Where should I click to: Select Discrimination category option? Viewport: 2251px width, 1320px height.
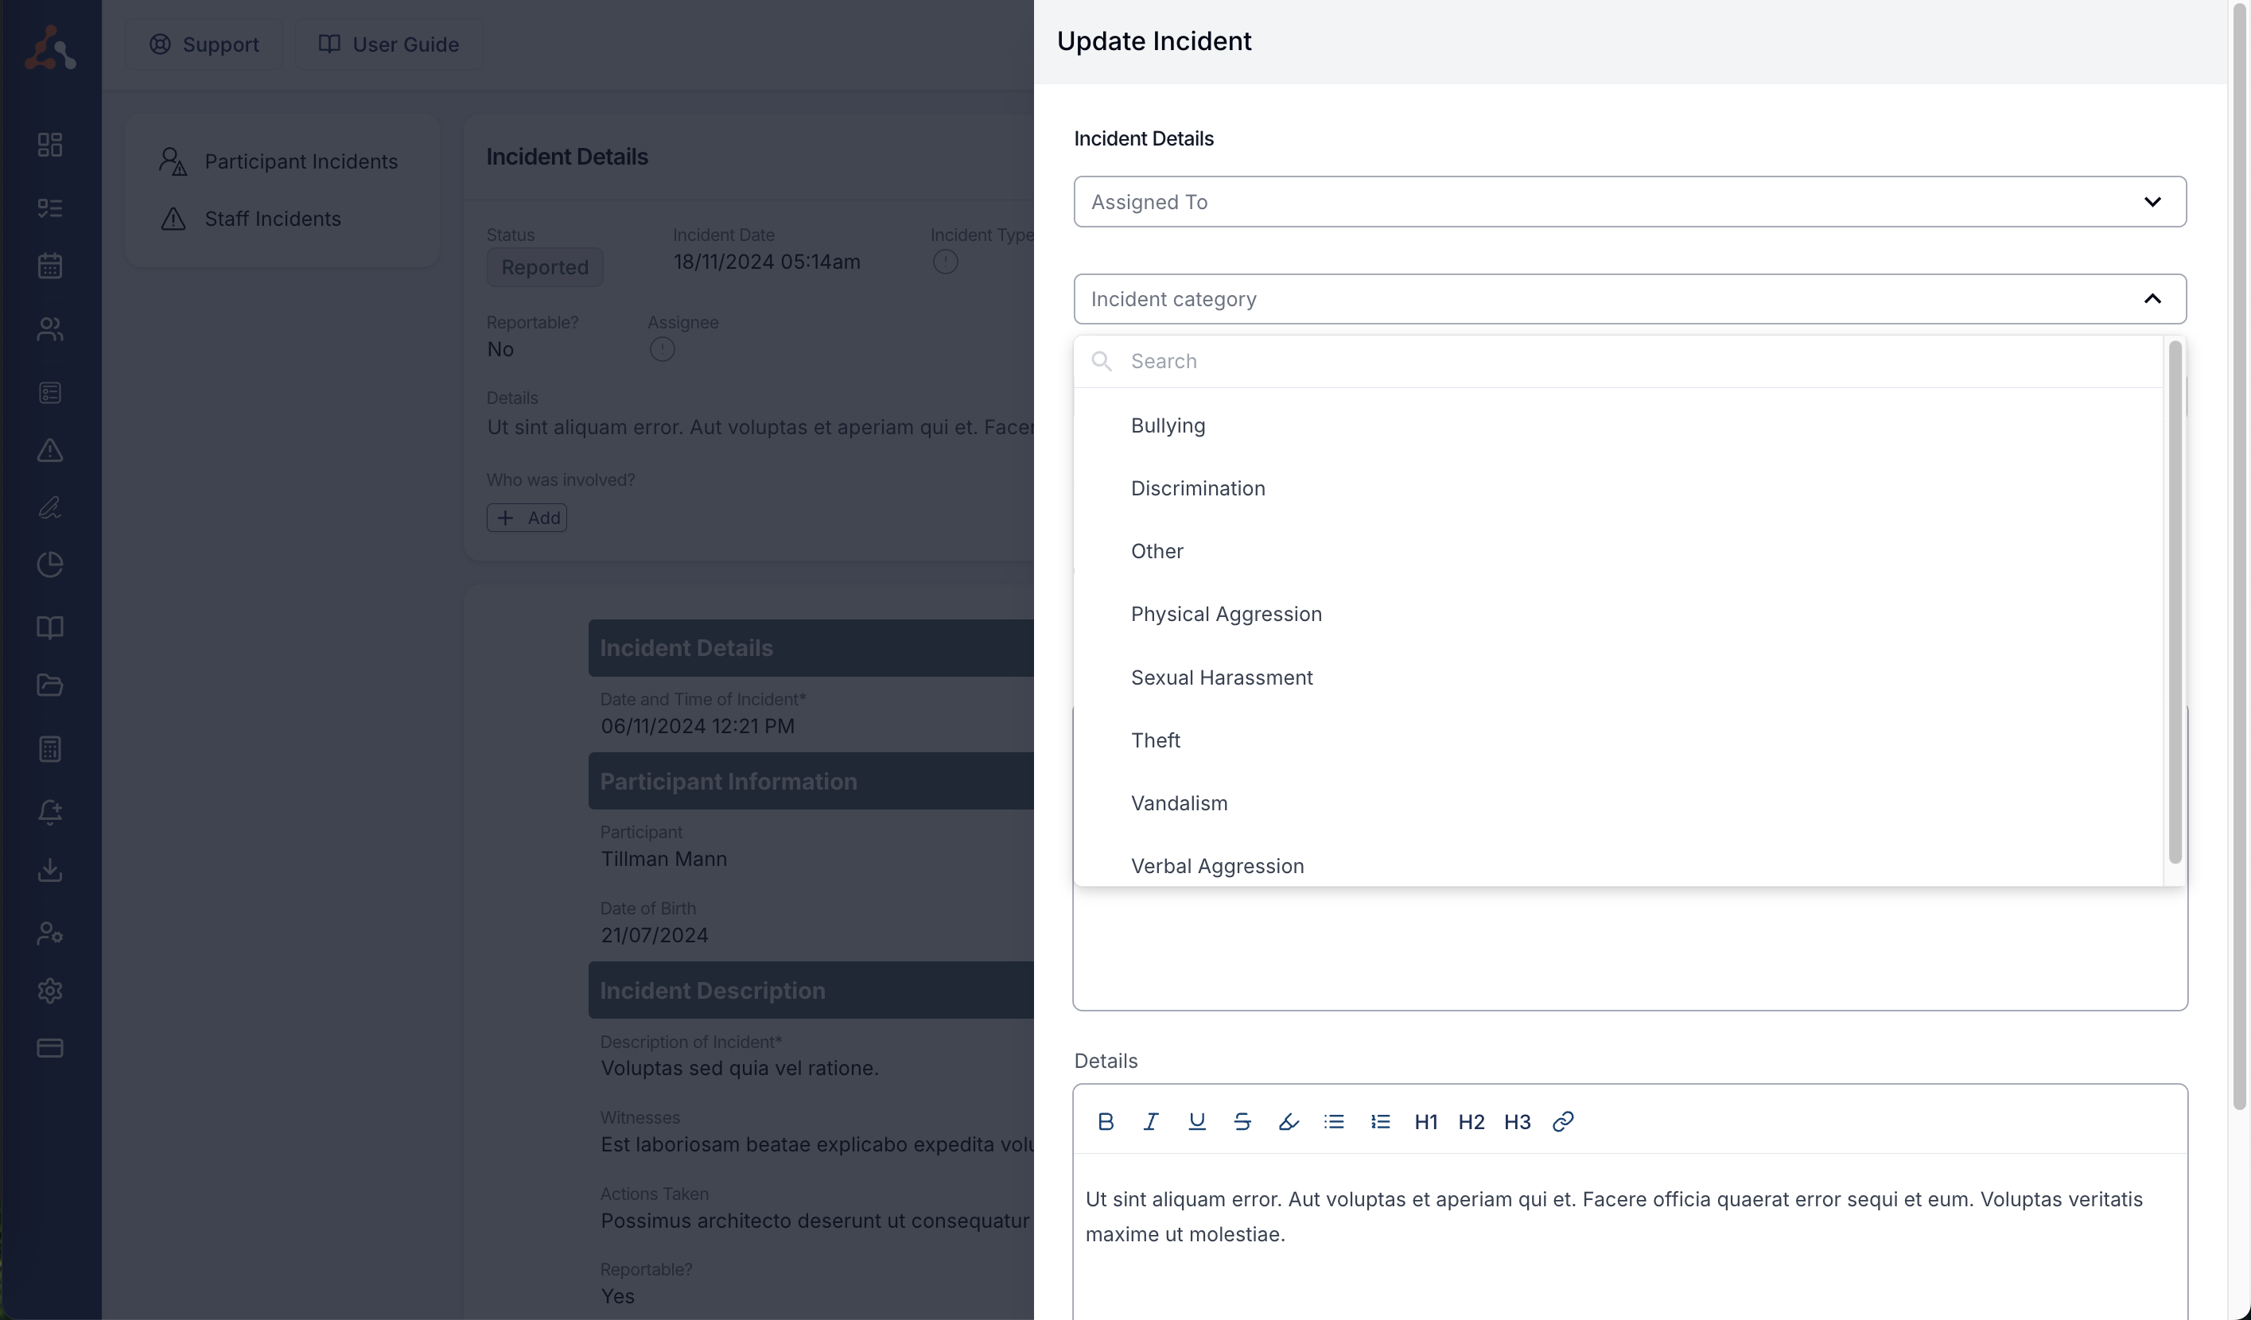pos(1618,488)
